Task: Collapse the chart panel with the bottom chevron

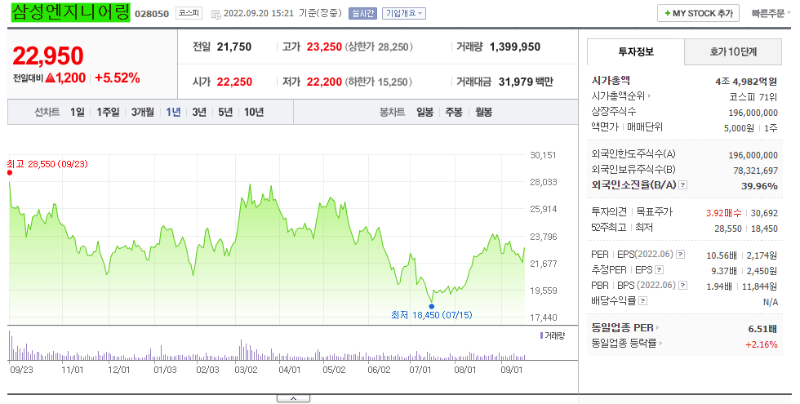Action: (x=293, y=398)
